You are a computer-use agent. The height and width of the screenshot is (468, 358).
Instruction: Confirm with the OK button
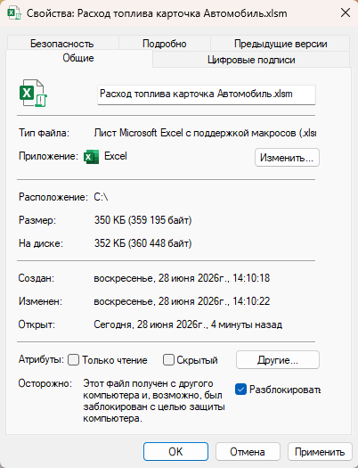point(175,452)
